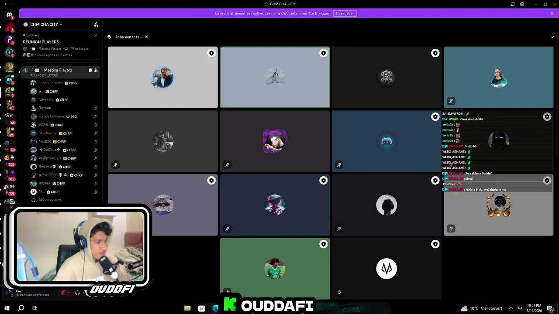Click member Happy Lowman in list

(x=60, y=116)
